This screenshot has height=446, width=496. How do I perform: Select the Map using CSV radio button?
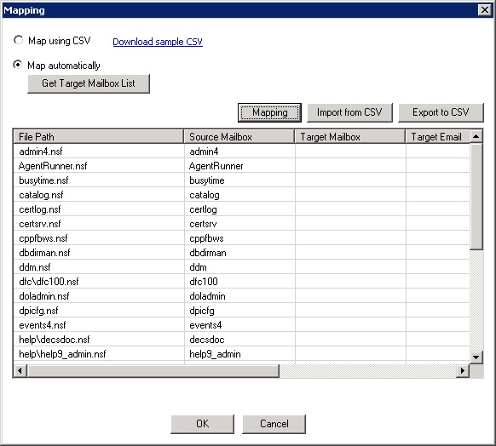tap(18, 41)
